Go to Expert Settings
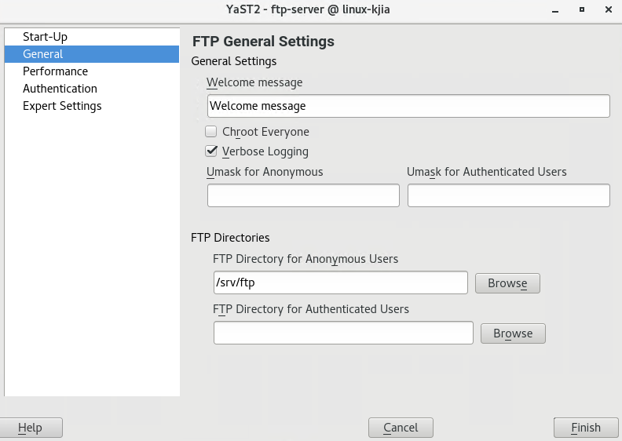The image size is (622, 441). (x=62, y=106)
